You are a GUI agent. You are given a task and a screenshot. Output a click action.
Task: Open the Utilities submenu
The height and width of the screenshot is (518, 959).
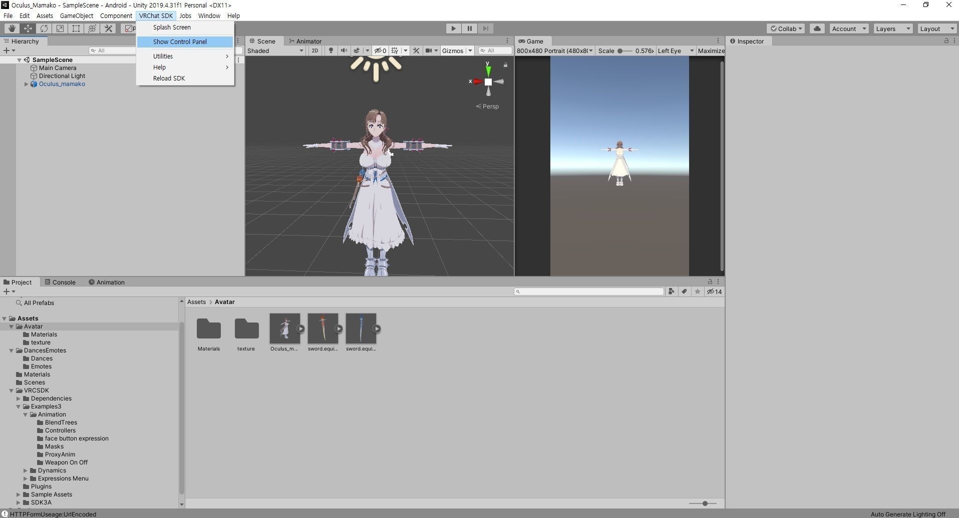[x=185, y=56]
